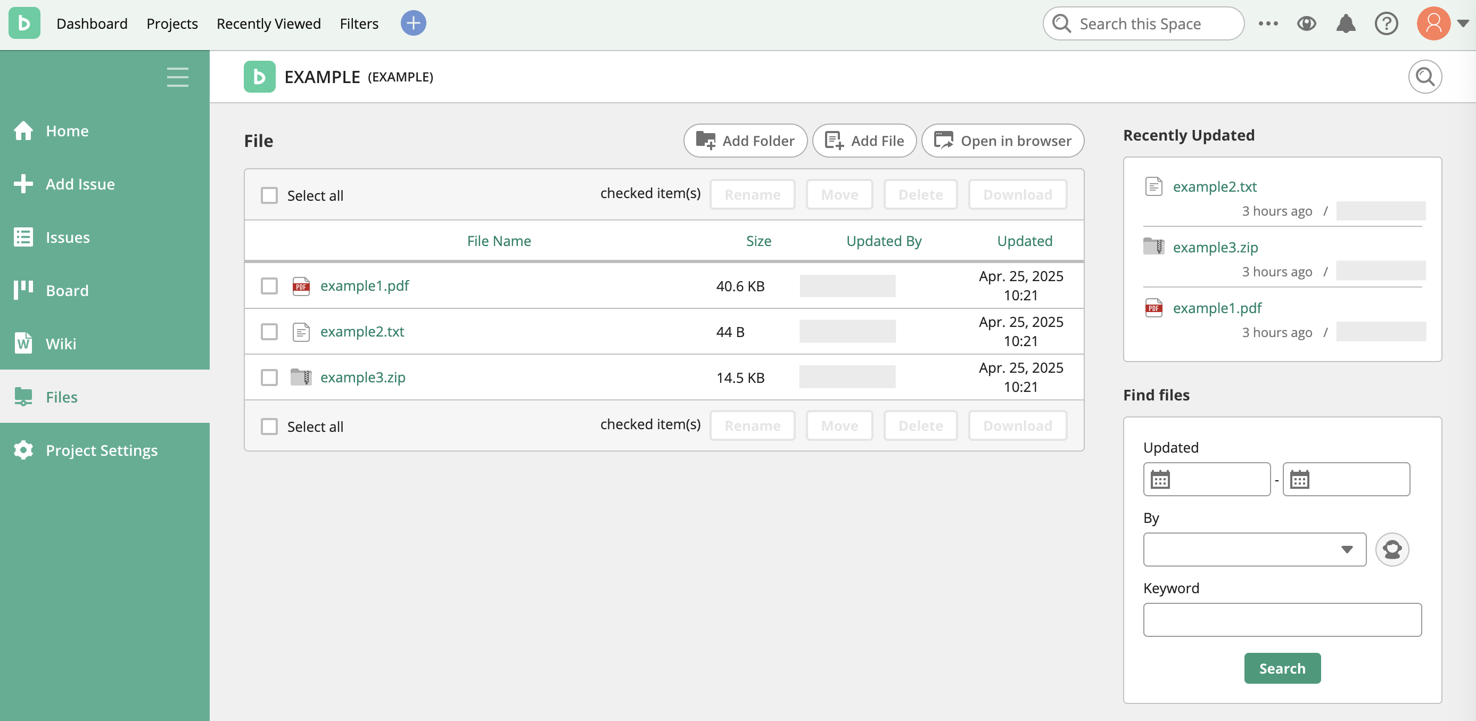Check the bottom Select all checkbox
This screenshot has height=721, width=1476.
(269, 427)
